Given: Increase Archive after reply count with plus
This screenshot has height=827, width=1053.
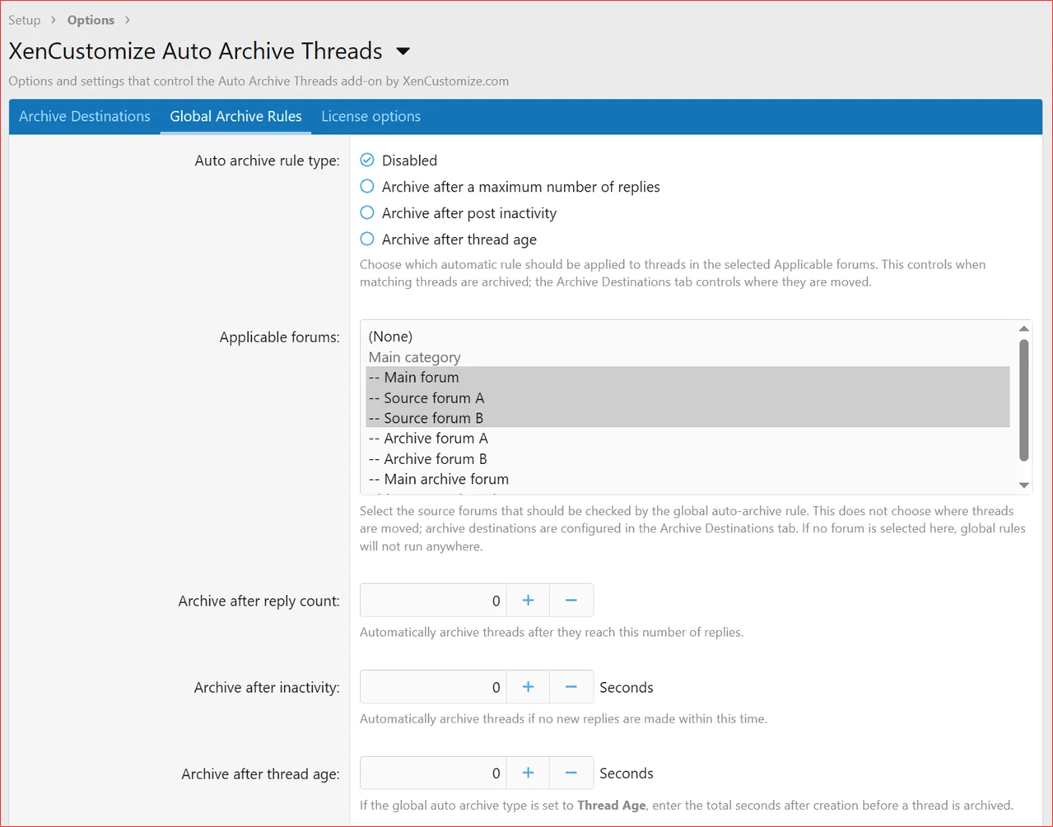Looking at the screenshot, I should 528,601.
